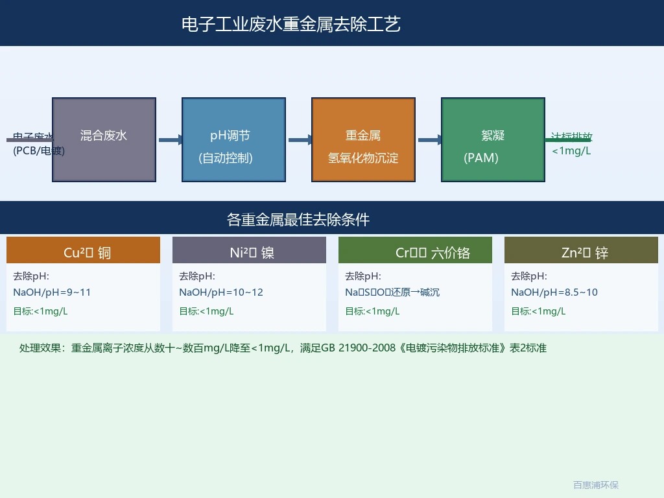Click NaOH/pH=10~12 text
This screenshot has height=498, width=664.
tap(221, 292)
